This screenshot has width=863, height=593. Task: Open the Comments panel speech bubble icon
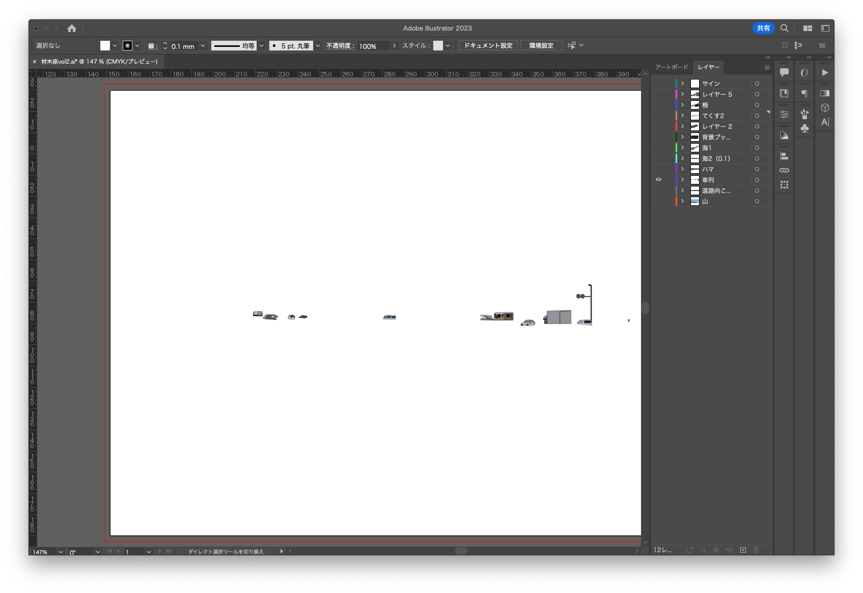click(784, 72)
